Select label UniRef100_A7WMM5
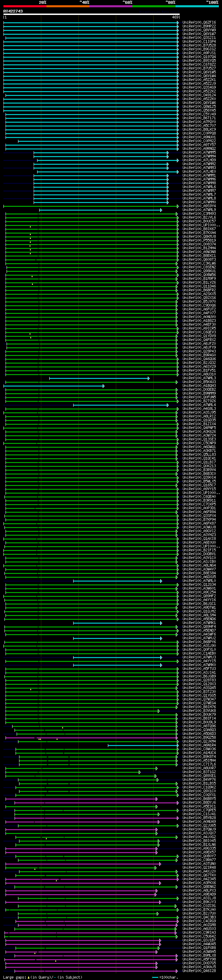Viewport: 222px width, 980px height. (199, 153)
